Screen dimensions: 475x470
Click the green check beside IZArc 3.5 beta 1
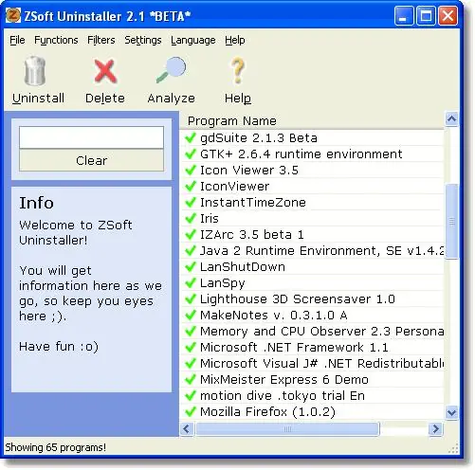tap(191, 235)
